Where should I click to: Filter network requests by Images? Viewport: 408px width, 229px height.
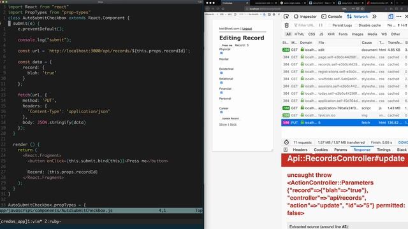point(357,34)
